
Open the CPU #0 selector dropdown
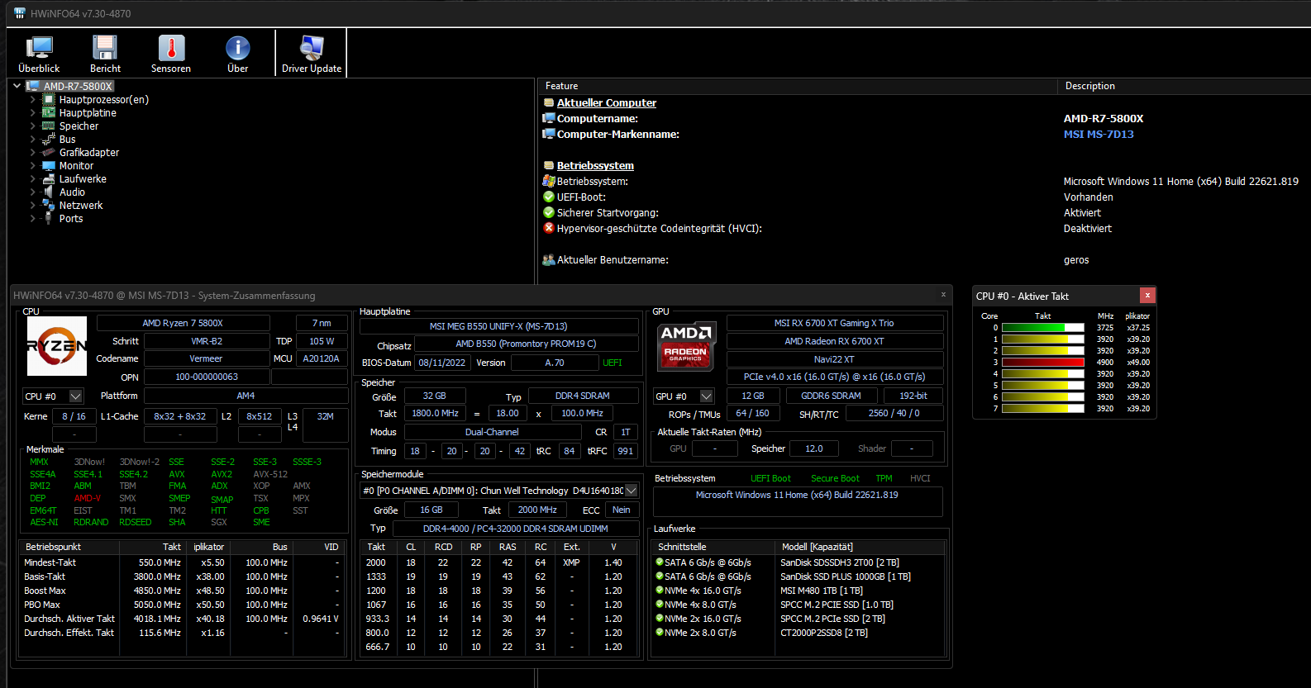(x=76, y=396)
